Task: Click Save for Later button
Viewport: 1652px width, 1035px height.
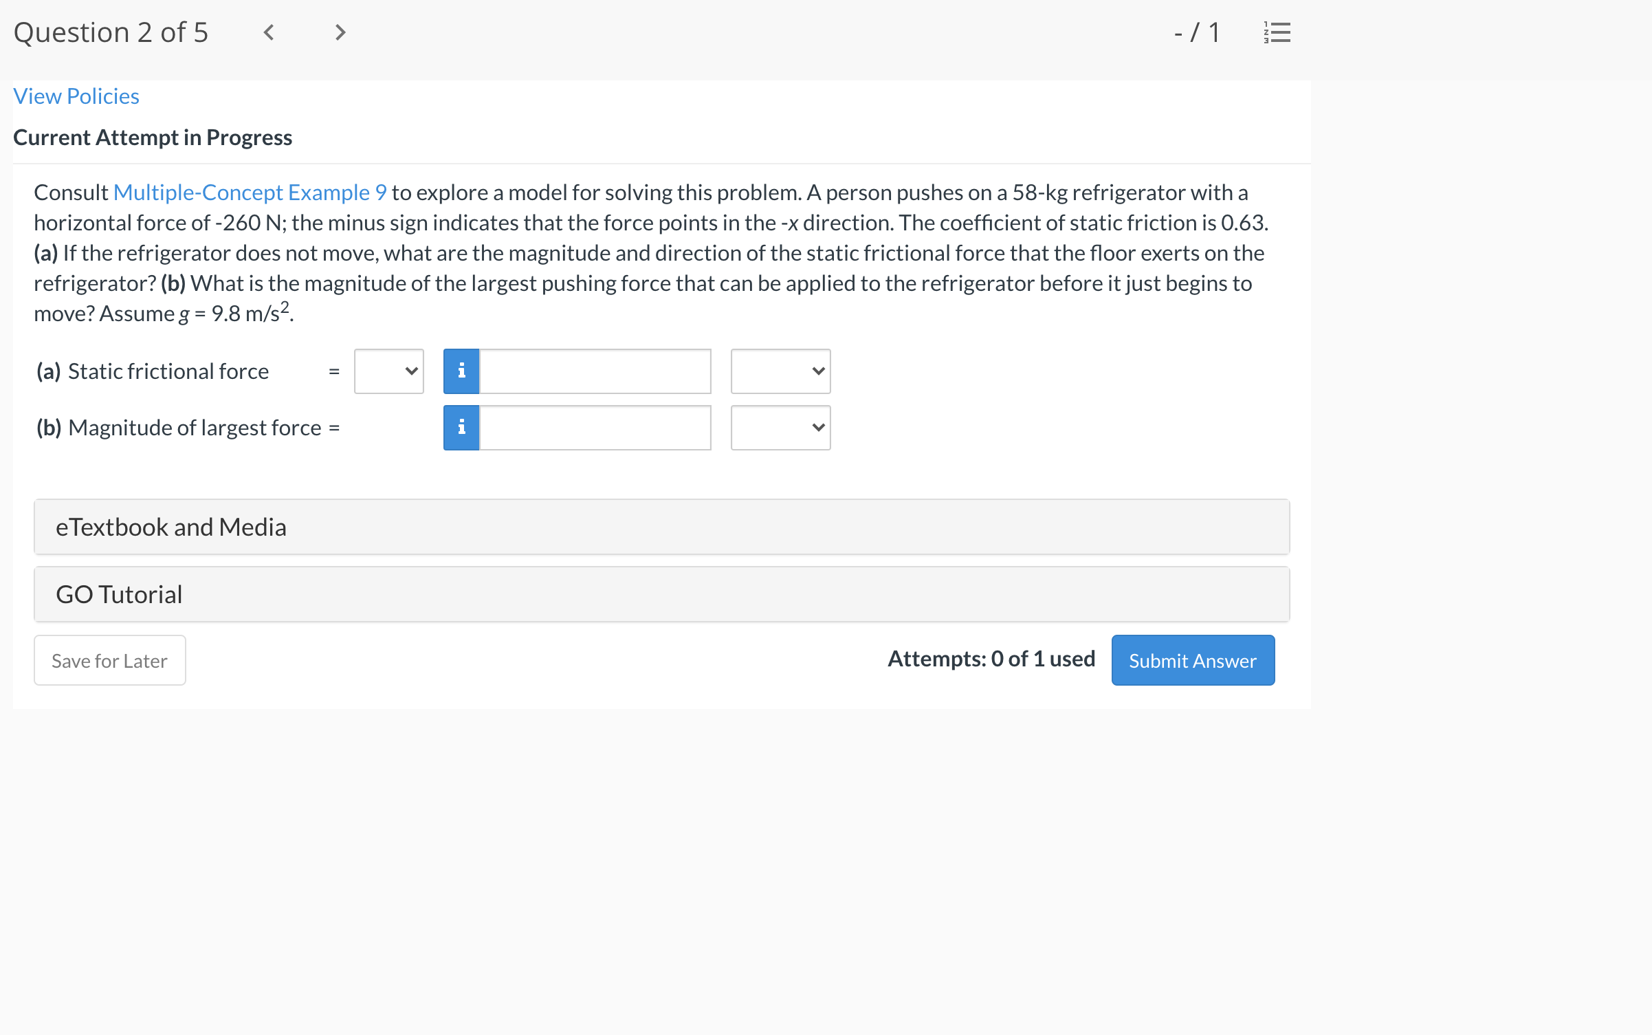Action: 111,660
